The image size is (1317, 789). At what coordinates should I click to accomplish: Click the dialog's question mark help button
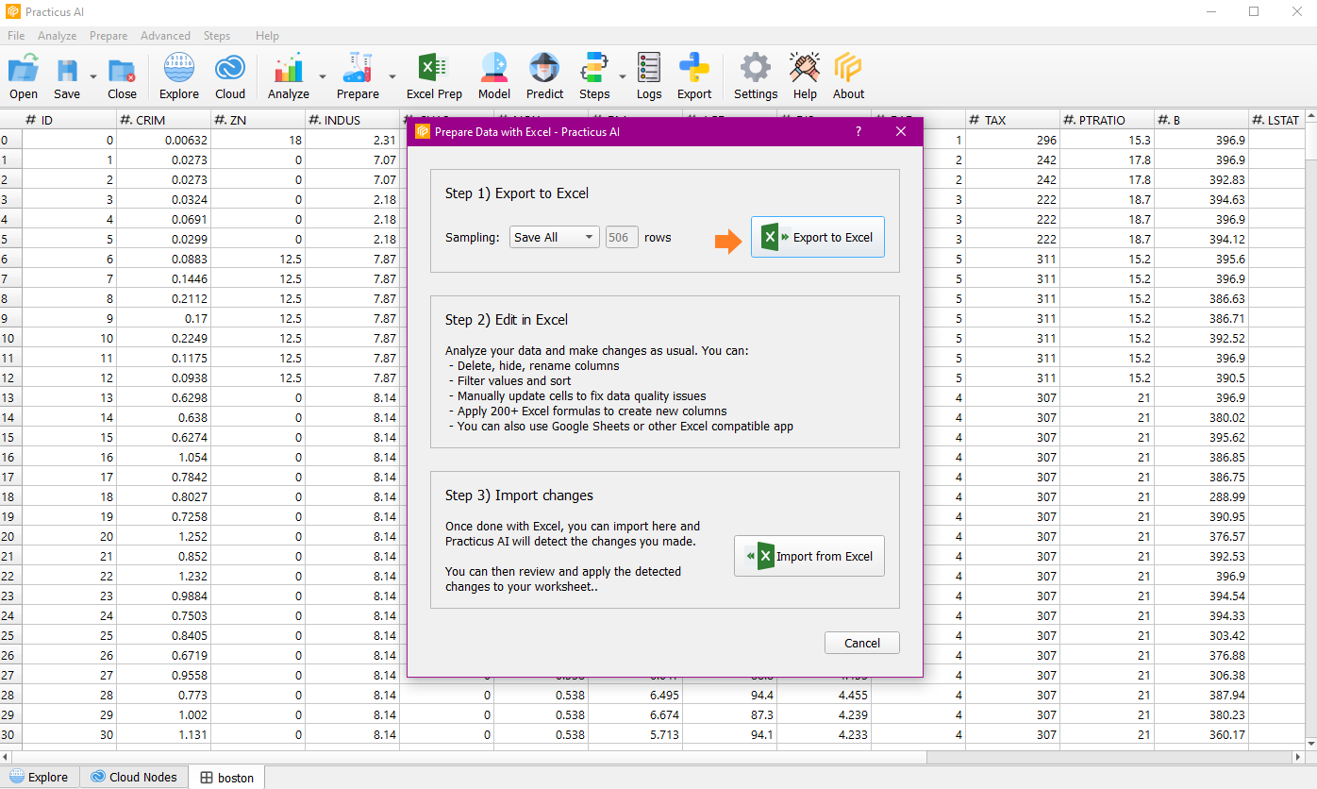(x=859, y=131)
